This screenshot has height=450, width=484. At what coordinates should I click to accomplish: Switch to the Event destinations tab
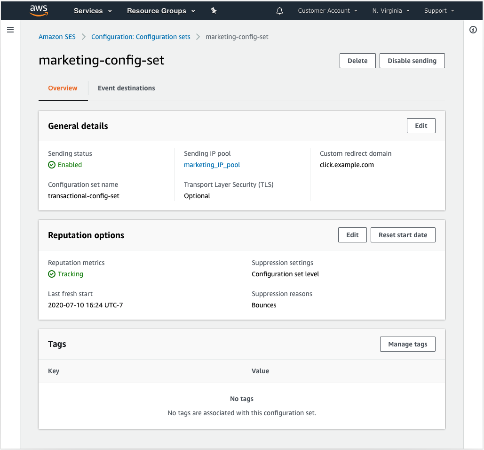click(126, 88)
